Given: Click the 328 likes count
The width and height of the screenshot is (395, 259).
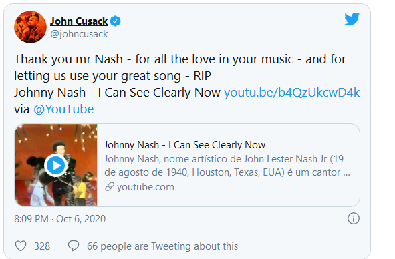Looking at the screenshot, I should click(42, 246).
